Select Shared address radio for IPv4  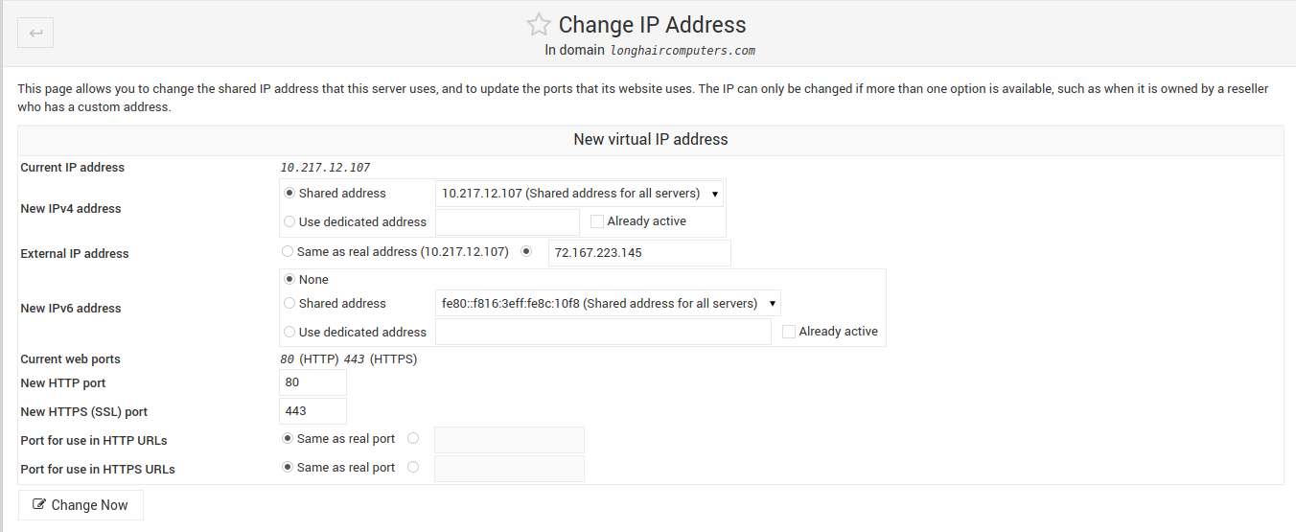click(x=289, y=193)
